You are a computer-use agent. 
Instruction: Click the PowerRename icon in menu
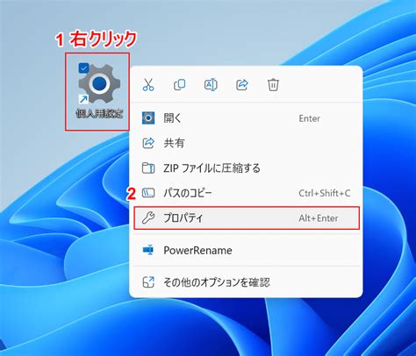click(148, 250)
